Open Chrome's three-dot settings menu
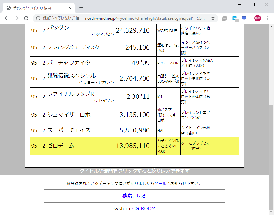The height and width of the screenshot is (215, 274). click(267, 18)
